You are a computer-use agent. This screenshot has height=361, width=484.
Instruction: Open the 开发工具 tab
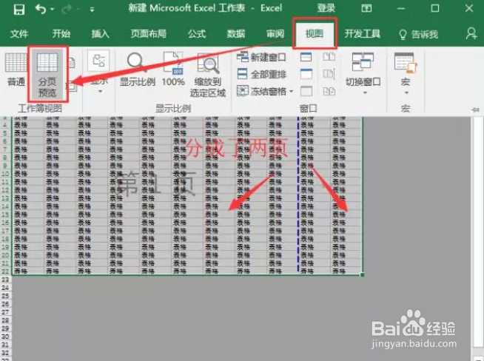click(x=363, y=33)
